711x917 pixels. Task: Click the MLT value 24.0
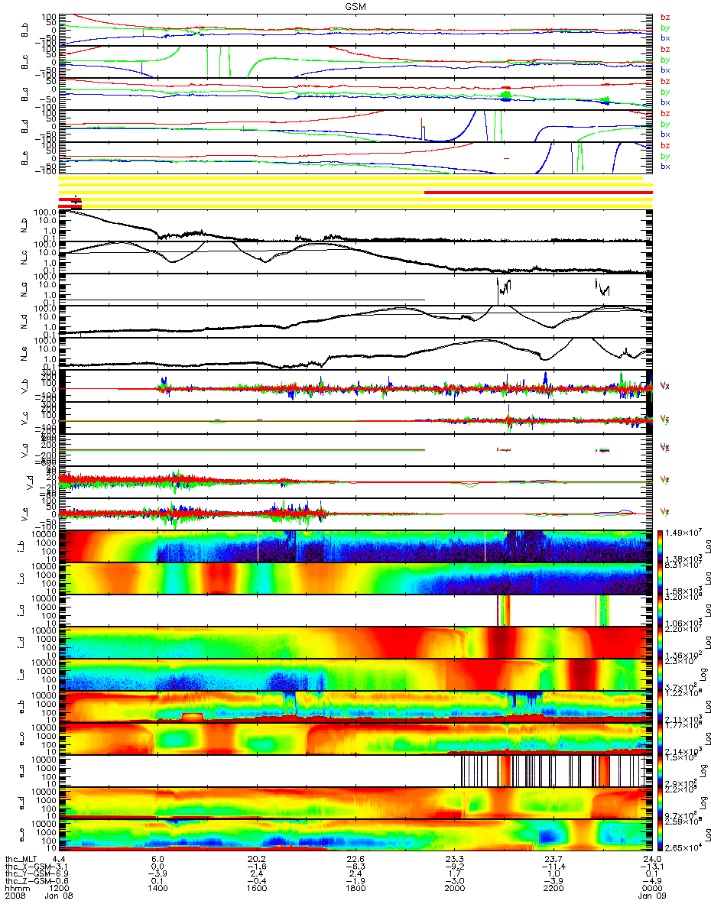point(651,858)
